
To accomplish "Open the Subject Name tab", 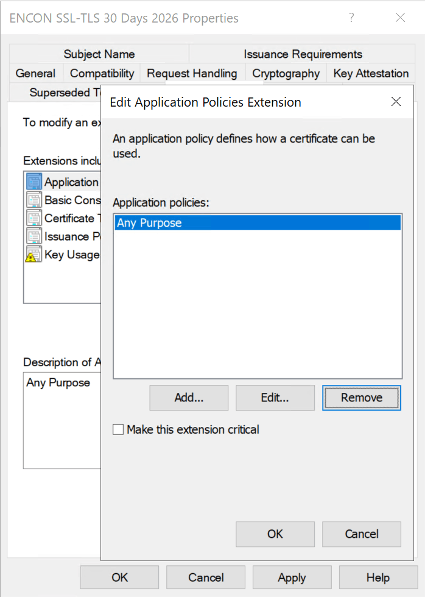I will 99,54.
